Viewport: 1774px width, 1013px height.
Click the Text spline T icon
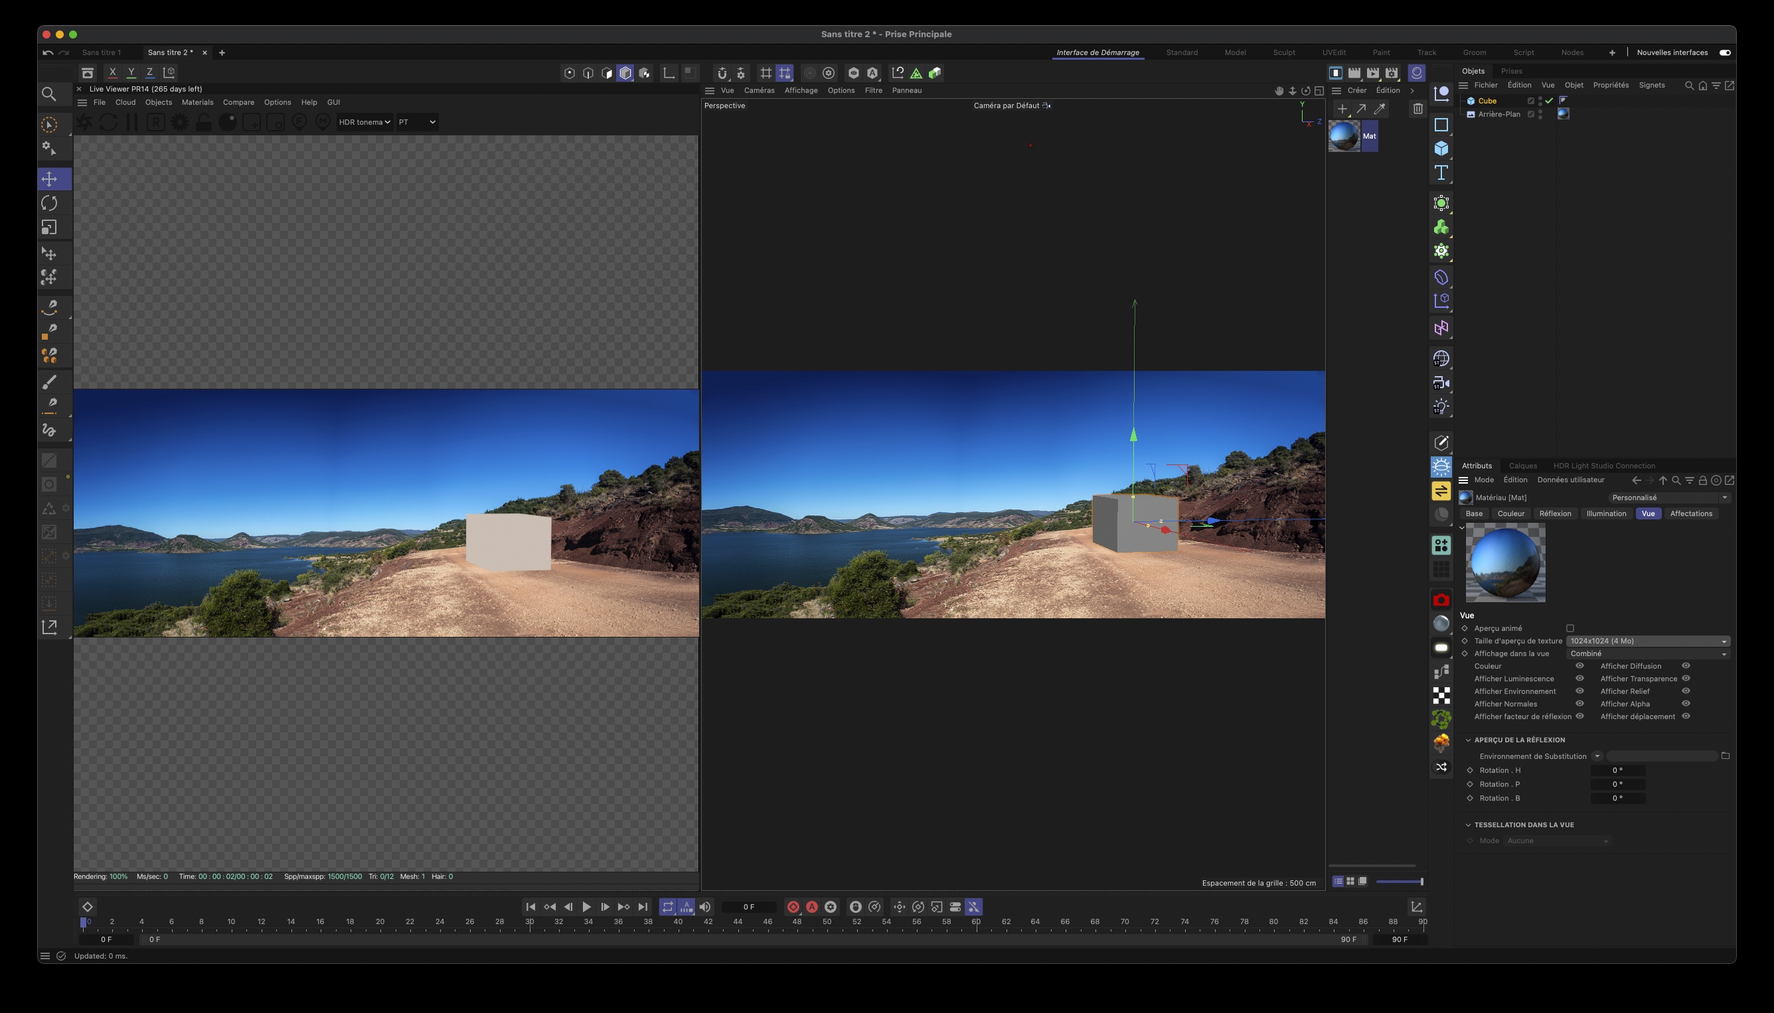[x=1441, y=172]
